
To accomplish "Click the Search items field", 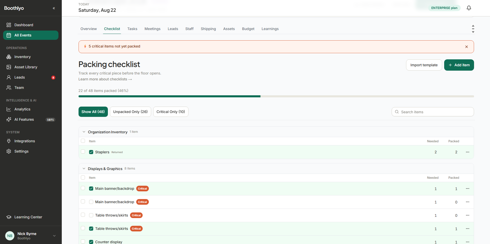I will point(433,112).
